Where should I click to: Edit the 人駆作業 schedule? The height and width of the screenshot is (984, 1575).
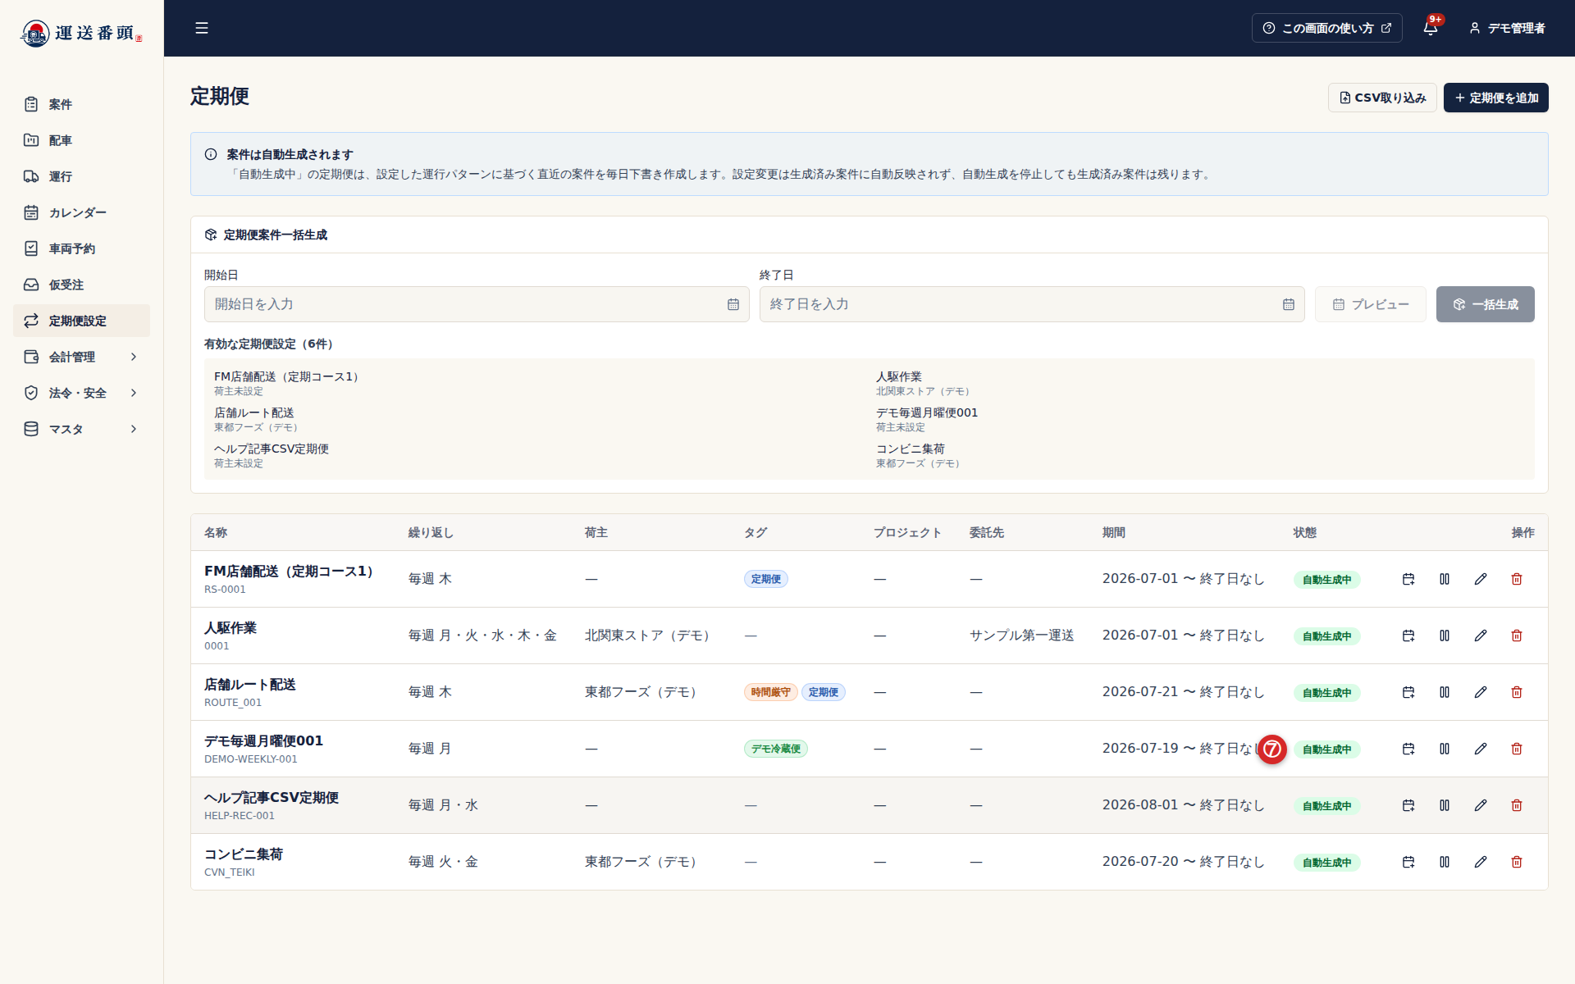pyautogui.click(x=1481, y=635)
